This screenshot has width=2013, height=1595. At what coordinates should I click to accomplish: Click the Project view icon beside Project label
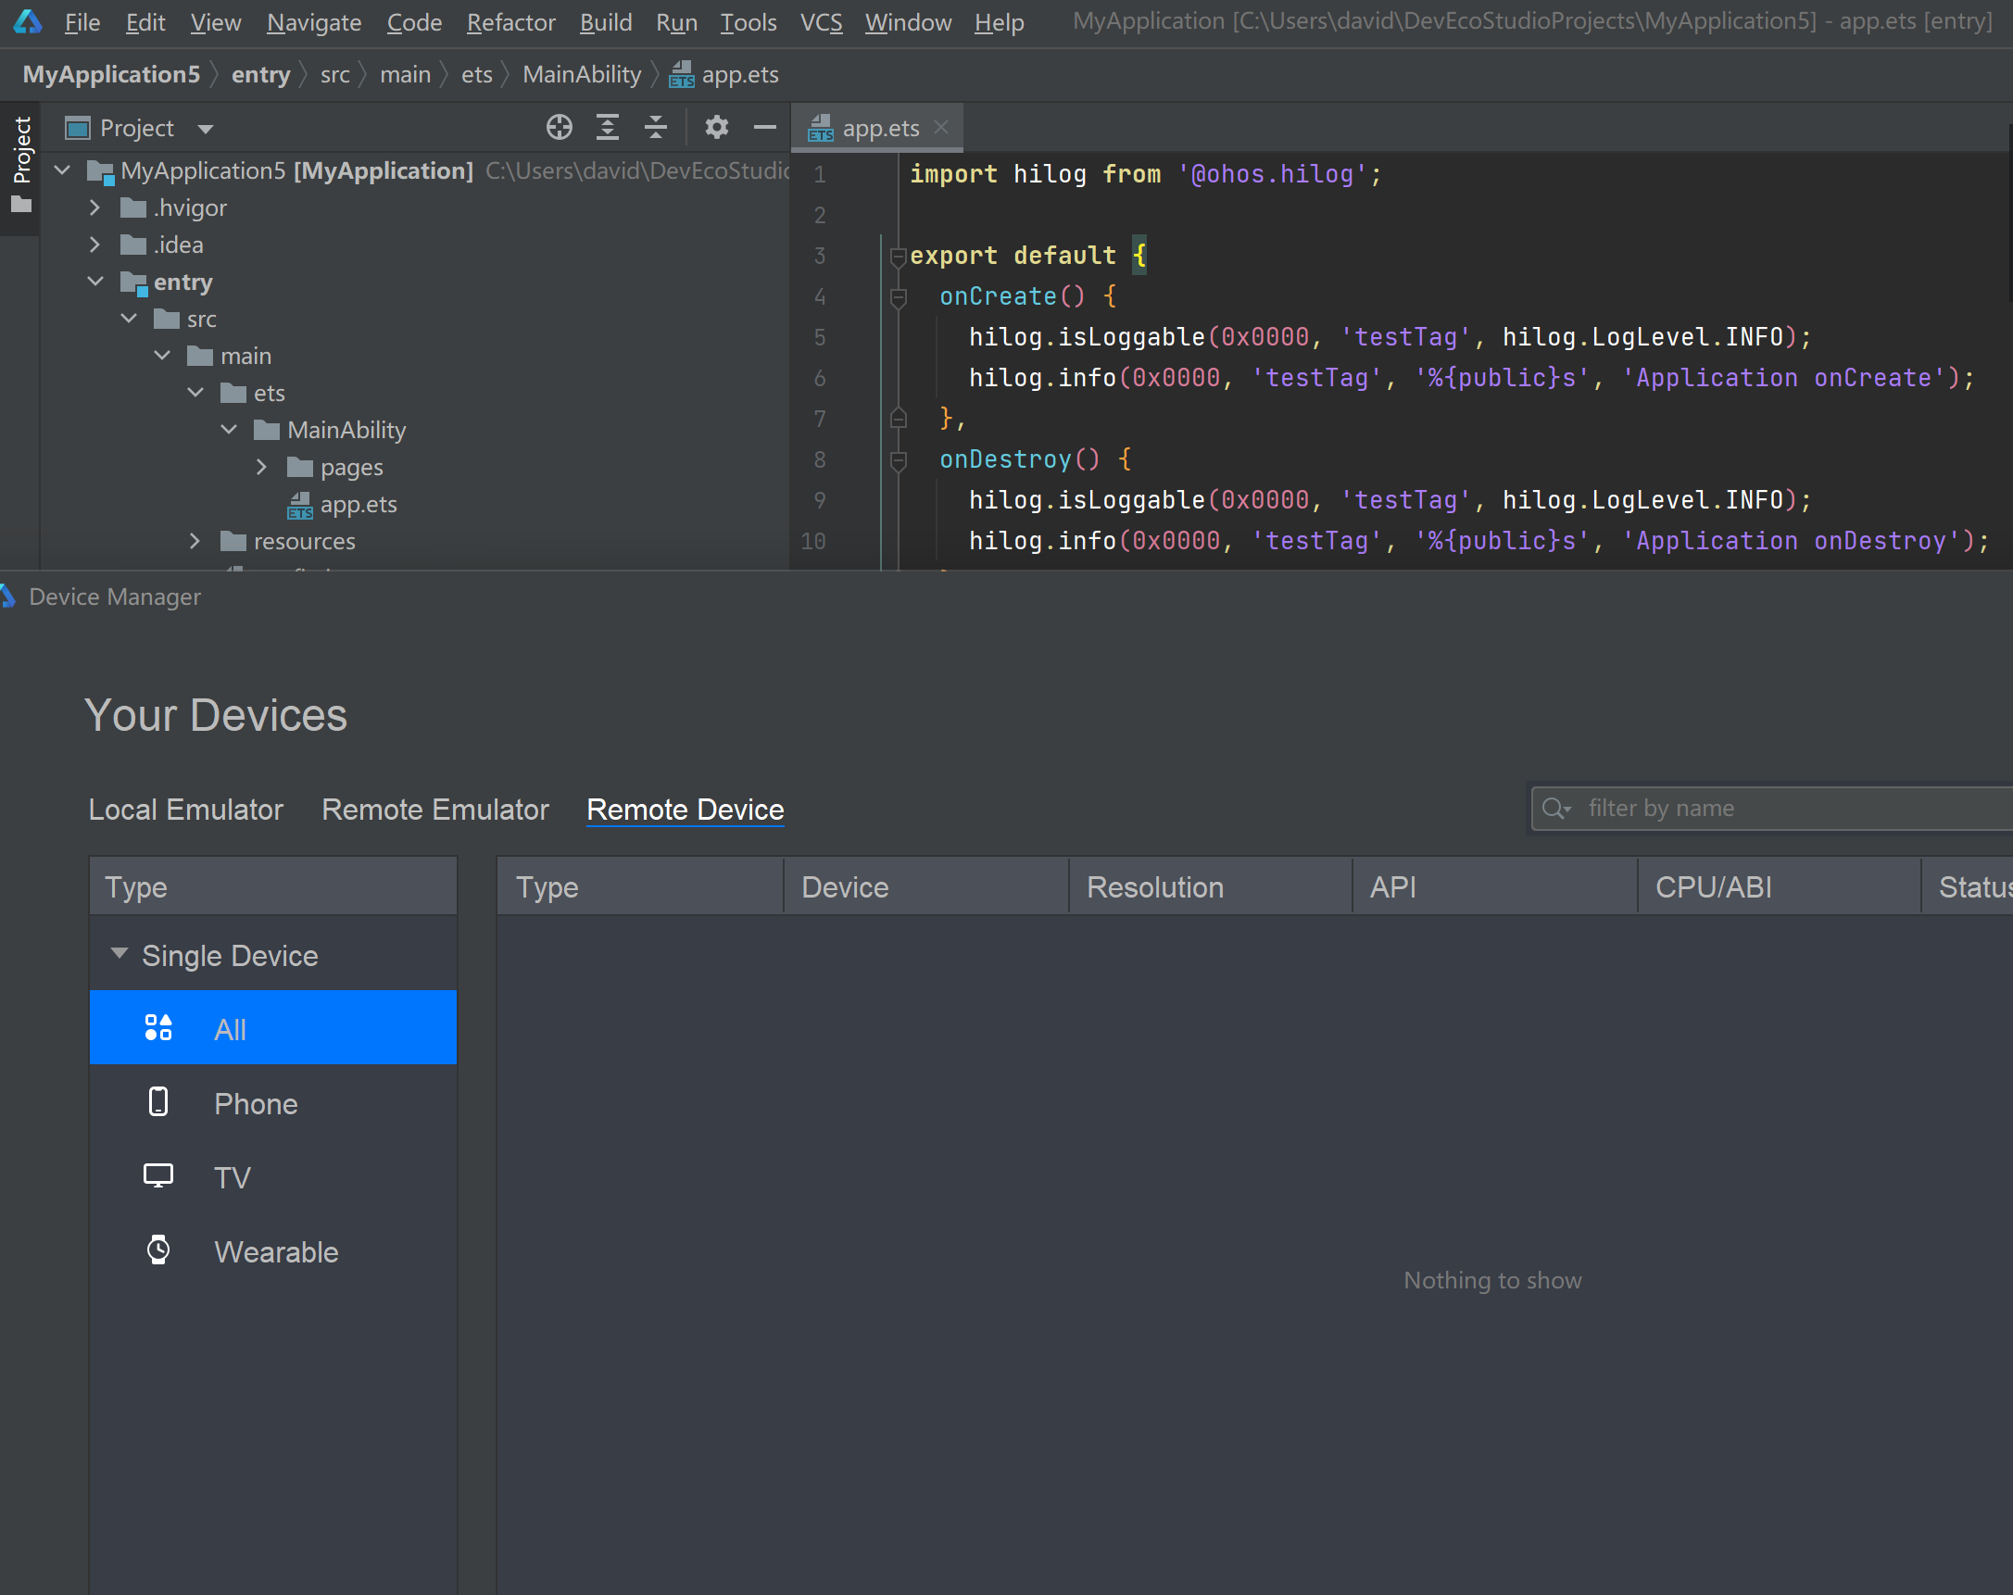pos(78,128)
